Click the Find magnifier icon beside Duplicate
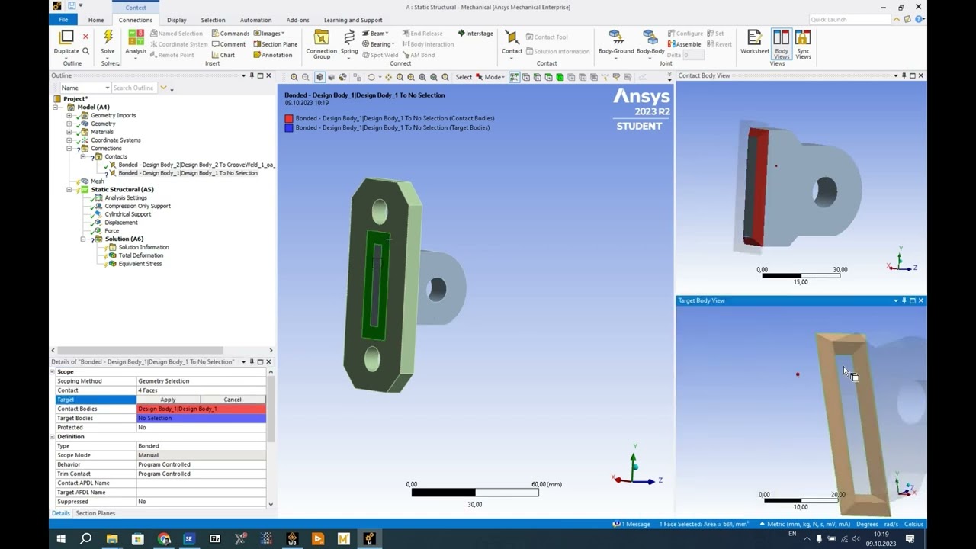The width and height of the screenshot is (976, 549). [85, 51]
